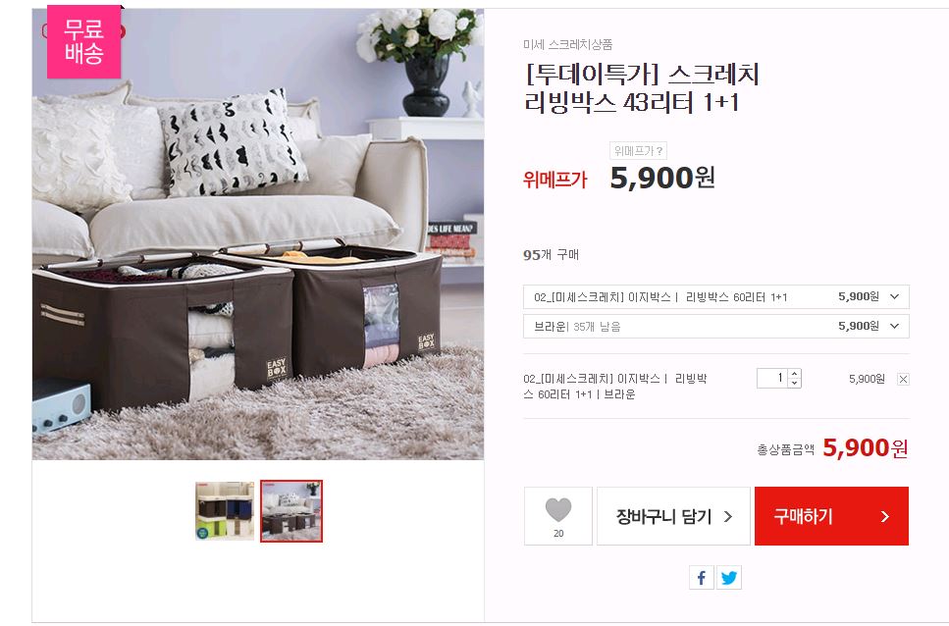Screen dimensions: 949x626
Task: Click the heart wishlist icon
Action: click(558, 510)
